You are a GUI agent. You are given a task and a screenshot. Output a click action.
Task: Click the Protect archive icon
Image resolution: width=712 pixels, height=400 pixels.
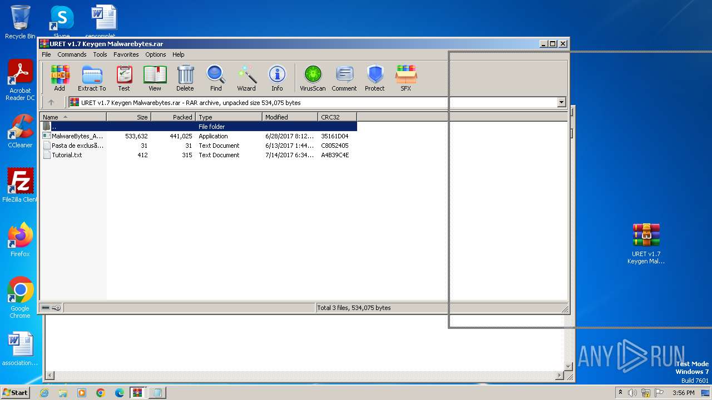pyautogui.click(x=375, y=78)
